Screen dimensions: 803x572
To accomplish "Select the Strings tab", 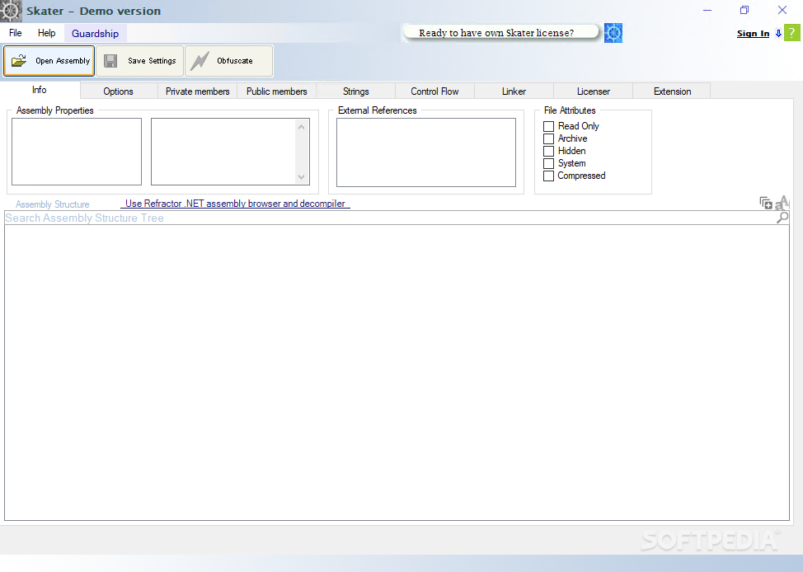I will point(356,91).
